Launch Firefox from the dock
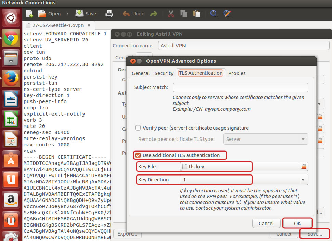Screen dimensions: 332x241 [x=11, y=79]
